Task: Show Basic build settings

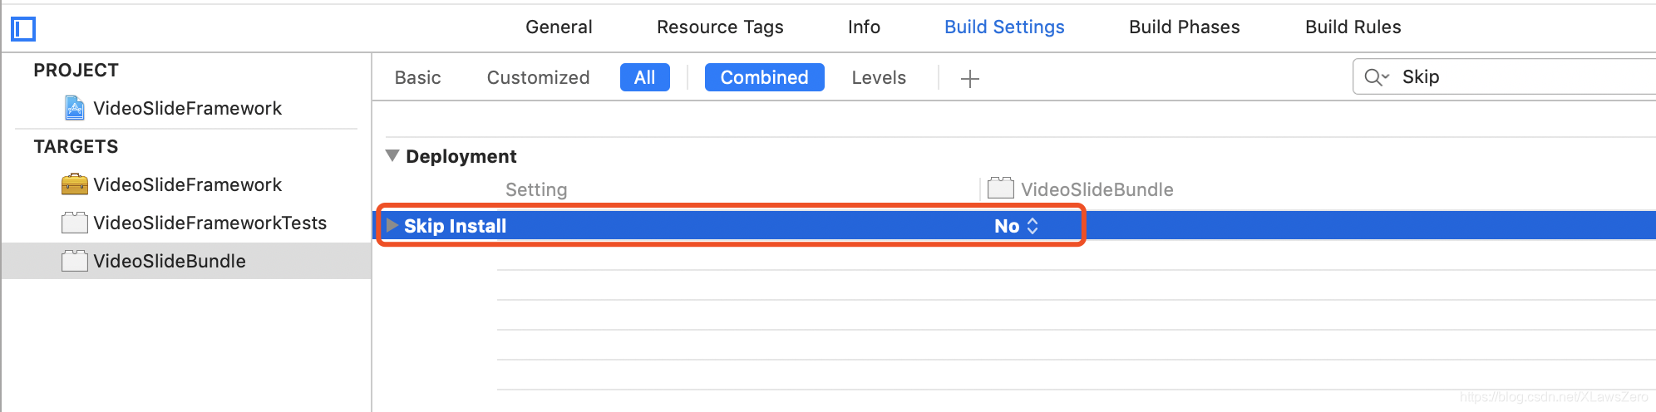Action: coord(417,77)
